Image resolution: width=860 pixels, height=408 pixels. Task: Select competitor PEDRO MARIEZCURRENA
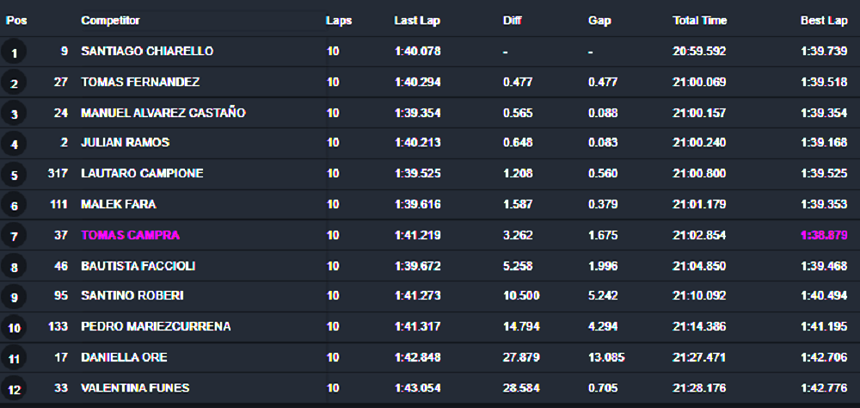coord(156,326)
